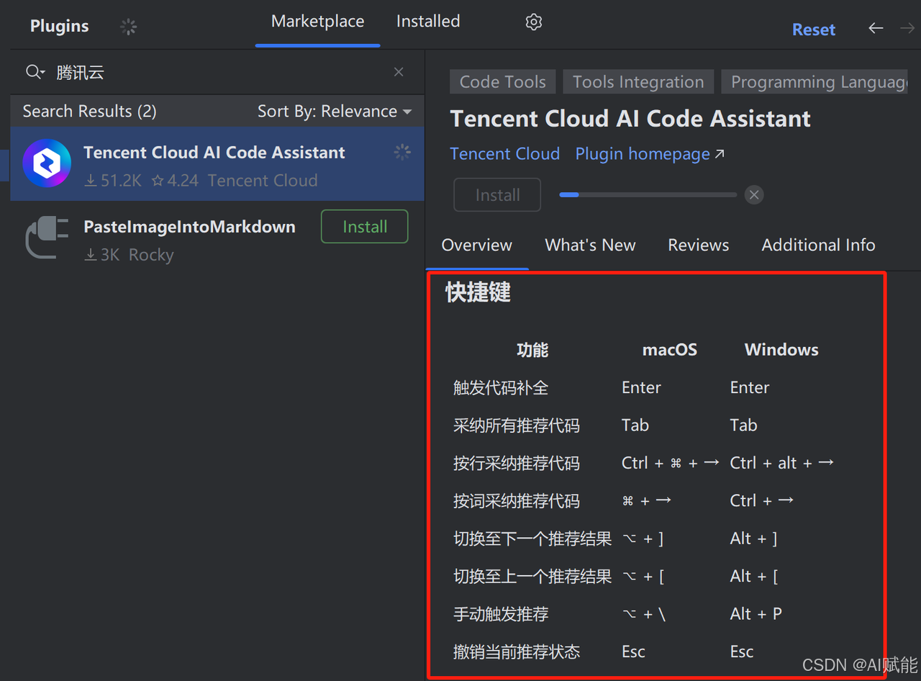This screenshot has width=921, height=681.
Task: Click 切换至下一个推荐结果 row label
Action: click(532, 539)
